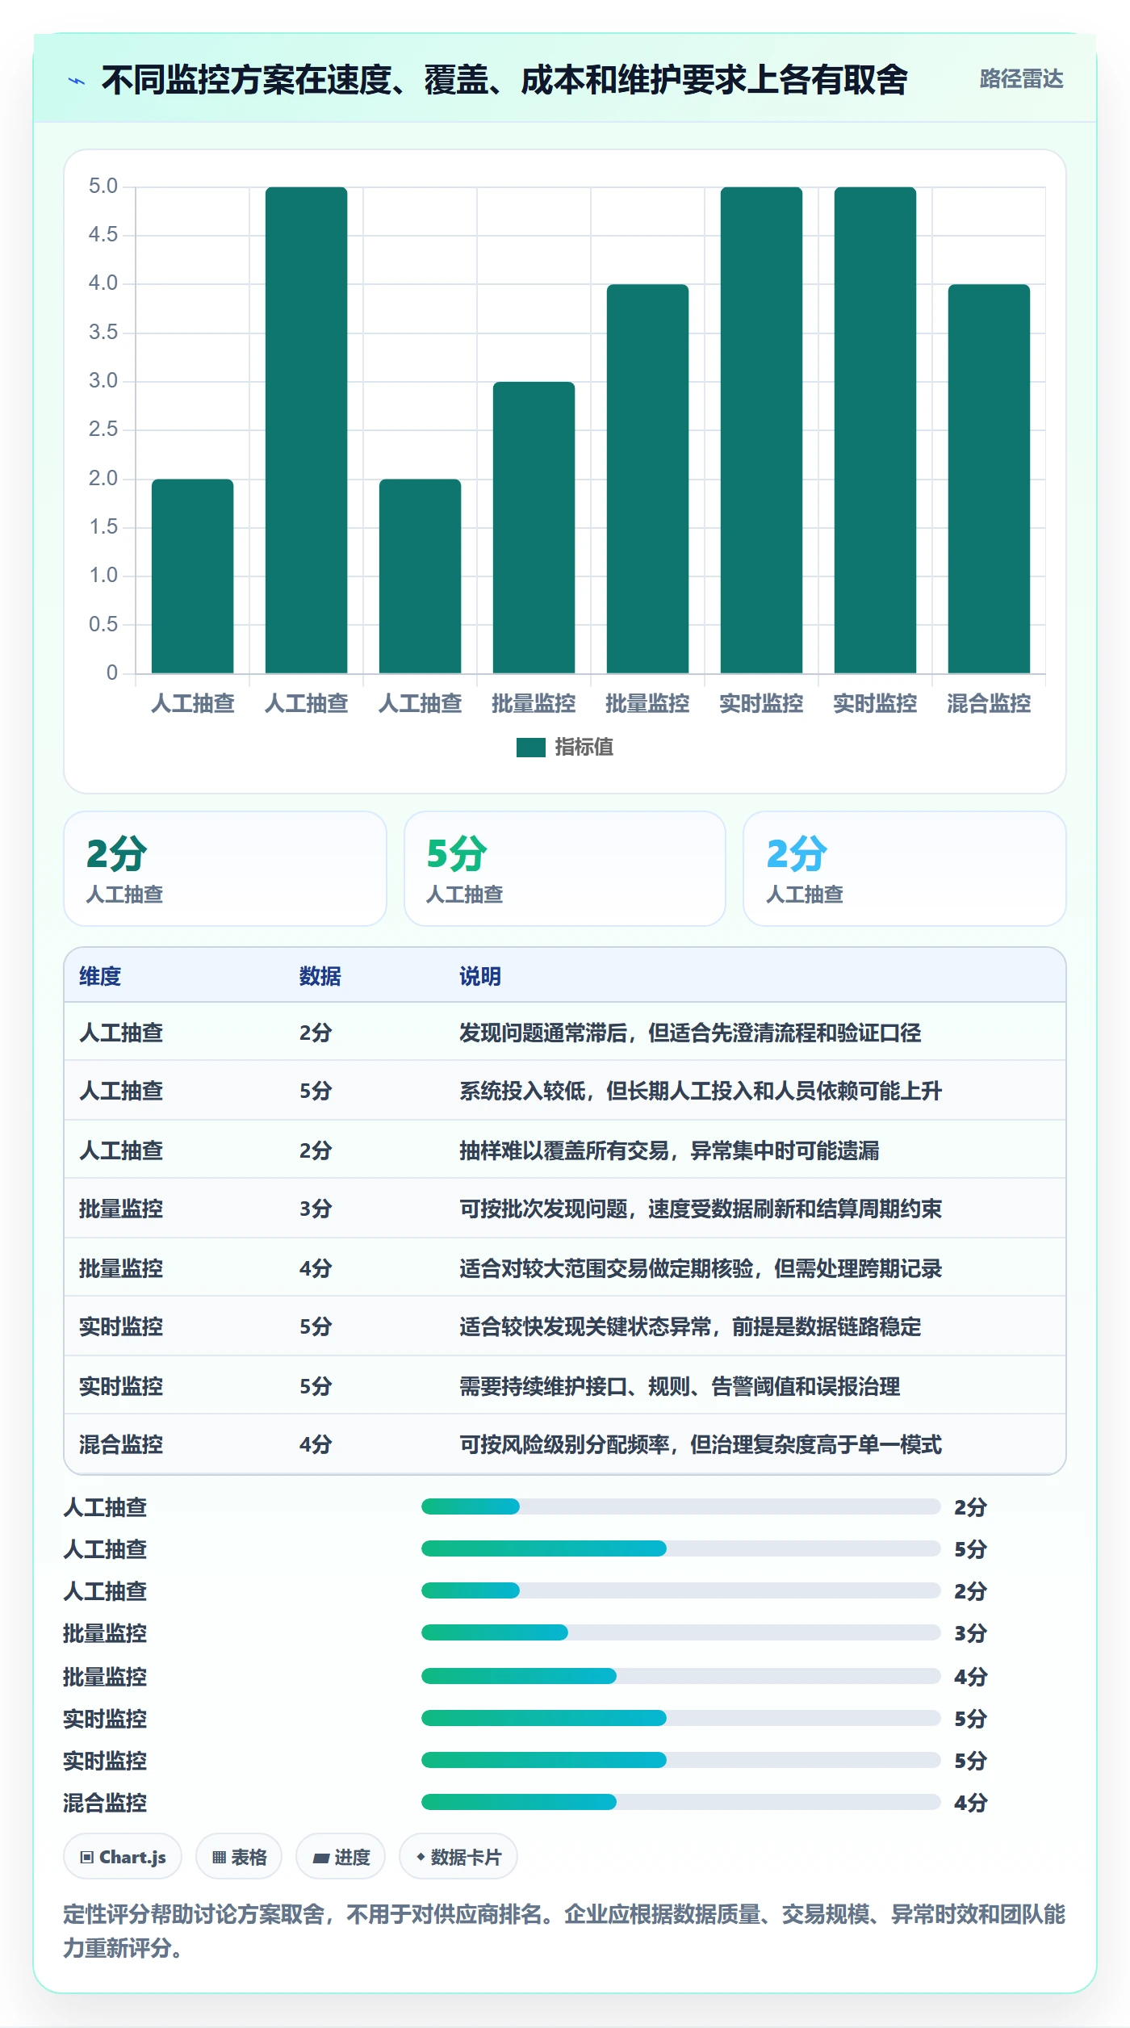Click the 批量监控 4分 progress bar
This screenshot has width=1130, height=2028.
coord(681,1676)
